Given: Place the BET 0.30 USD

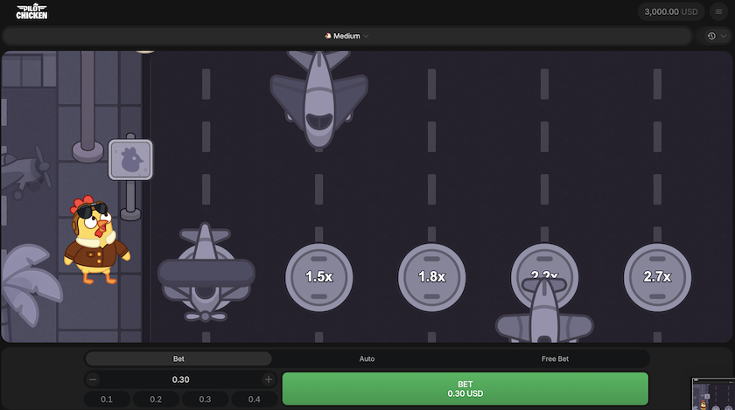Looking at the screenshot, I should (465, 389).
